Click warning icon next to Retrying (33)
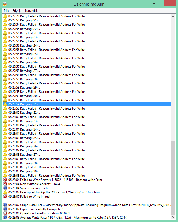Viewport: 178px width, 222px height. click(x=5, y=121)
